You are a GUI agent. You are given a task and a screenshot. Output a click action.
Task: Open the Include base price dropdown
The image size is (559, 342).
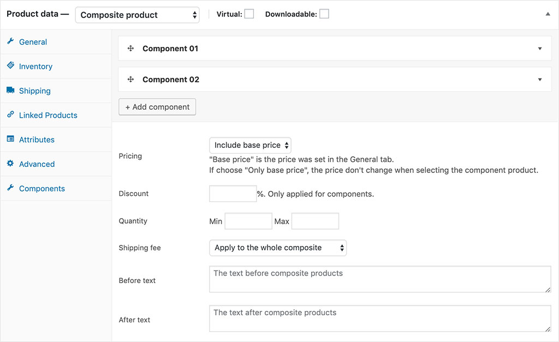click(251, 145)
